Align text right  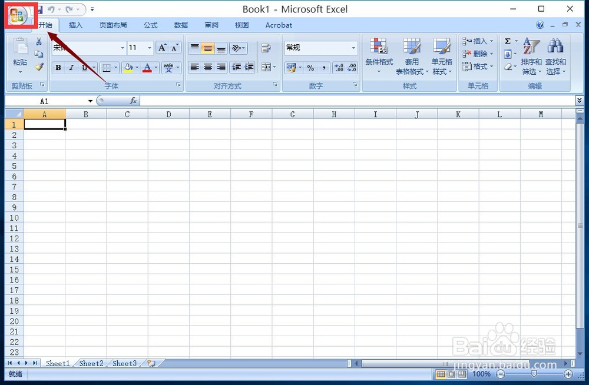pos(221,67)
